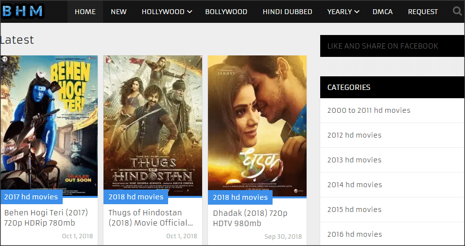This screenshot has width=465, height=246.
Task: Open the Home menu item
Action: pos(85,12)
